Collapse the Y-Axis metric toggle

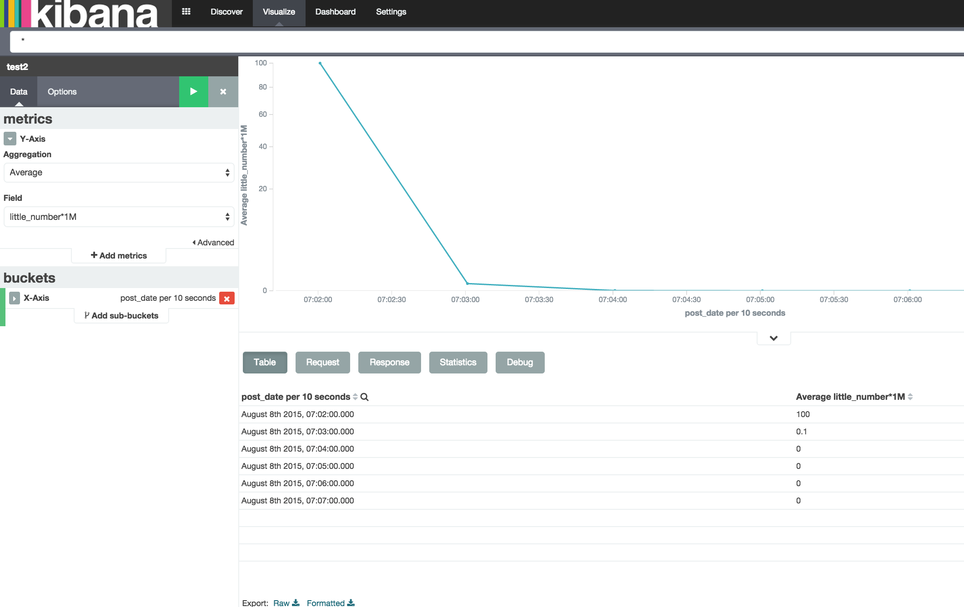pyautogui.click(x=10, y=139)
